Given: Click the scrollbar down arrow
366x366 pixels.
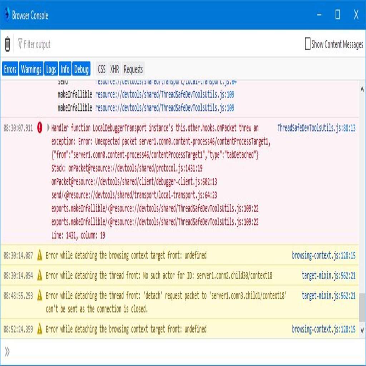Looking at the screenshot, I should tap(362, 330).
